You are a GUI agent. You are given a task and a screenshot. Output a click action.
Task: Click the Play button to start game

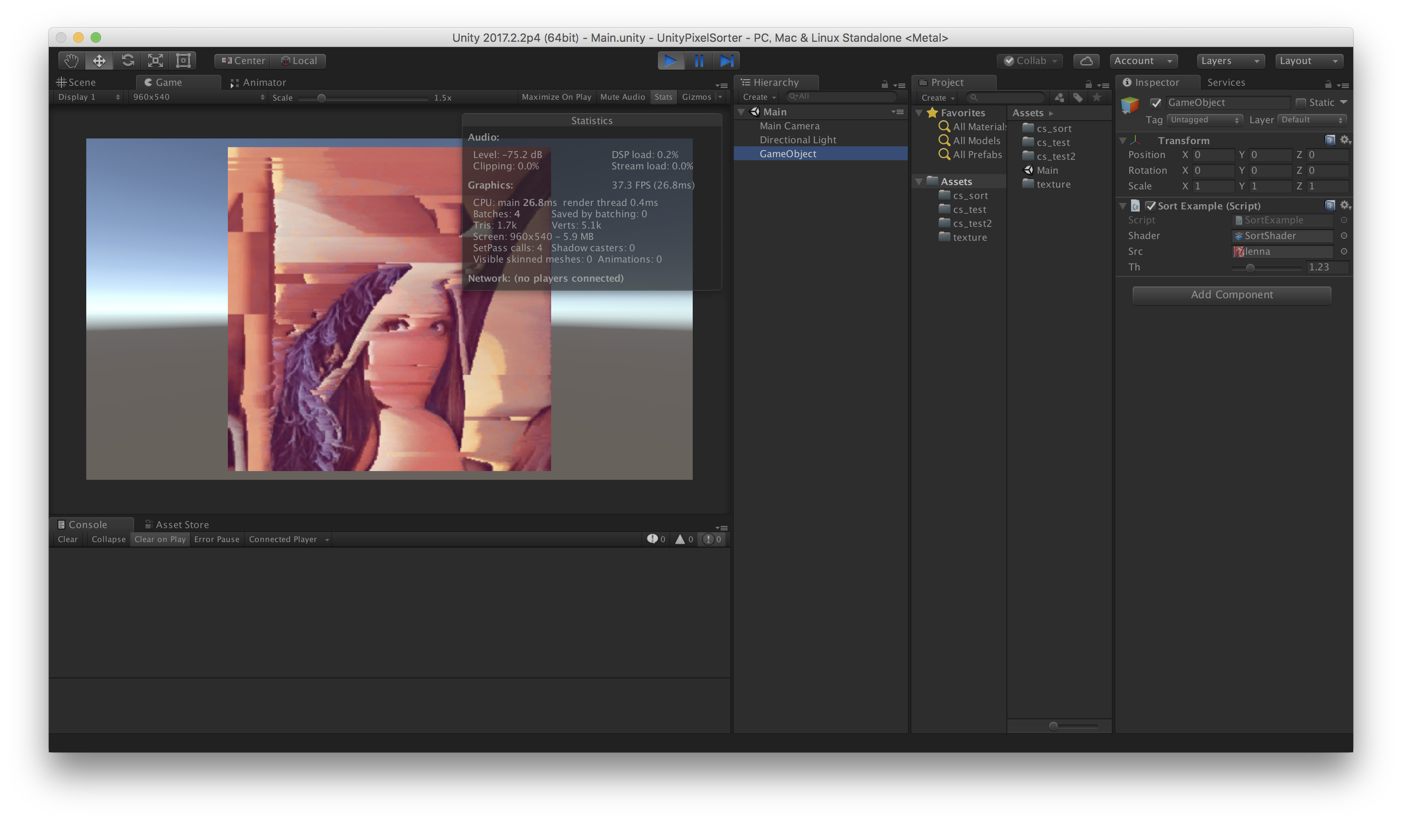671,61
